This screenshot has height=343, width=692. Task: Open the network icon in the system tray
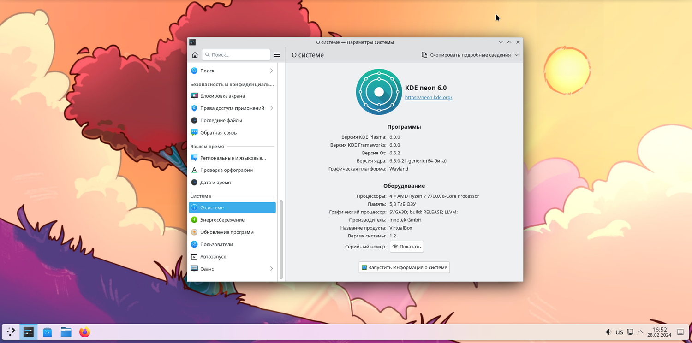point(630,332)
